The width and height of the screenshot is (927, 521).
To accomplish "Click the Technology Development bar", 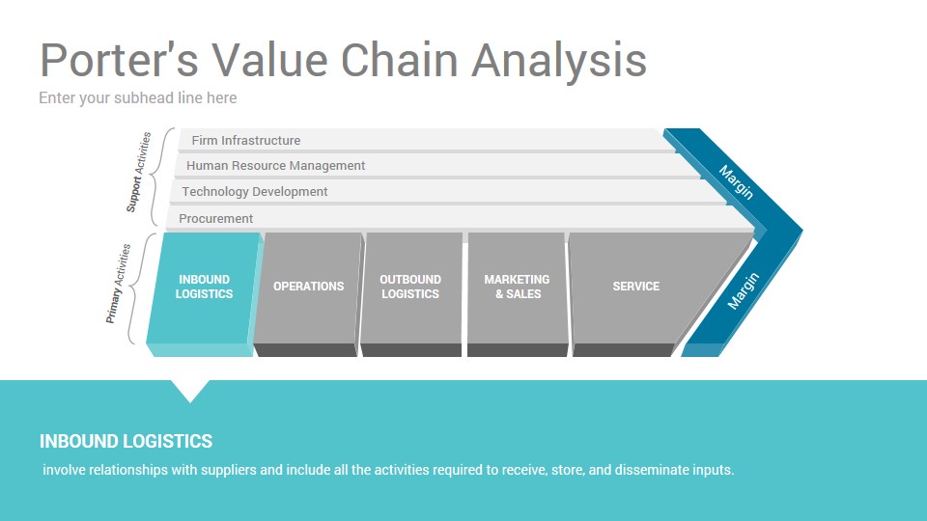I will pos(448,191).
